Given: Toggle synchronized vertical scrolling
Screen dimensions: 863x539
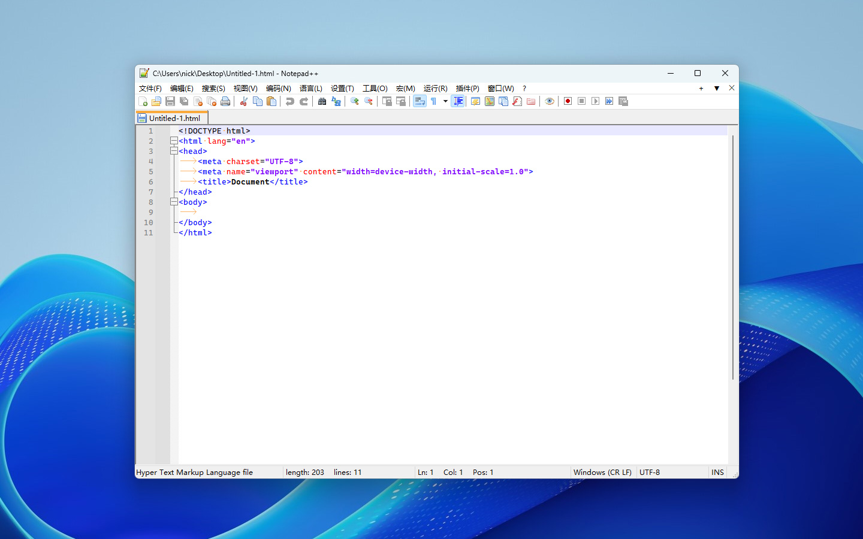Looking at the screenshot, I should click(x=387, y=101).
